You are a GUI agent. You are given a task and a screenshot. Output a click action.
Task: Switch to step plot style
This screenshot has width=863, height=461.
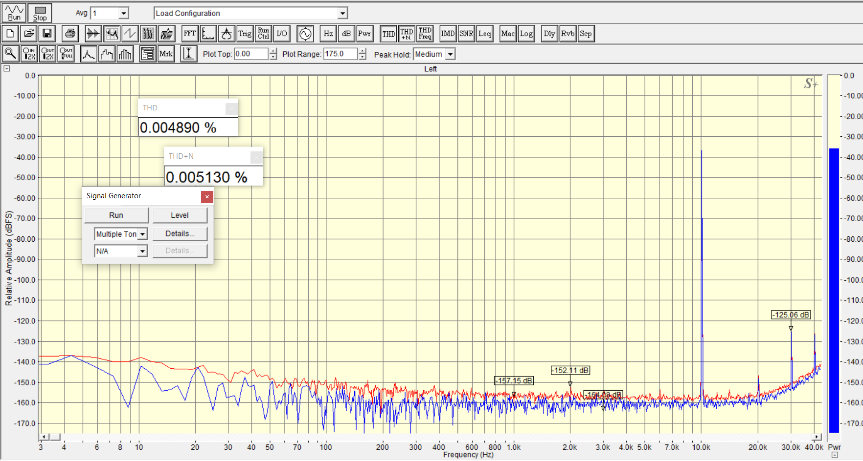point(107,54)
